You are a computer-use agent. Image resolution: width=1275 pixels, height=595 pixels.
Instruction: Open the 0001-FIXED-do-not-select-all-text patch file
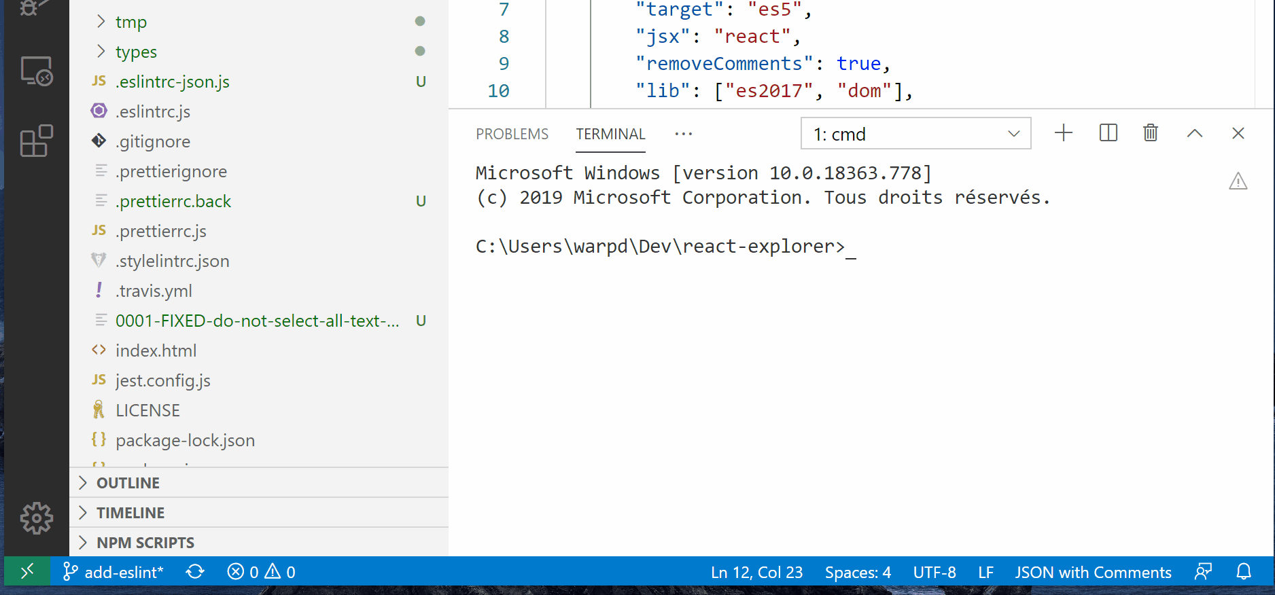pyautogui.click(x=259, y=321)
